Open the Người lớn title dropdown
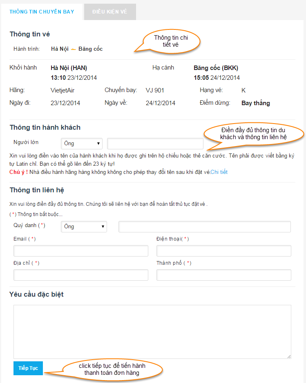This screenshot has height=383, width=306. [81, 143]
